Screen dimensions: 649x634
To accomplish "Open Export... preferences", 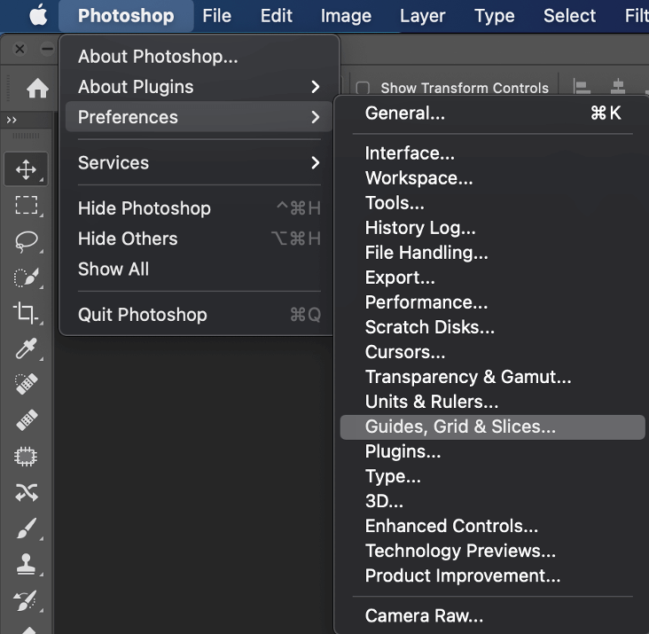I will coord(493,278).
